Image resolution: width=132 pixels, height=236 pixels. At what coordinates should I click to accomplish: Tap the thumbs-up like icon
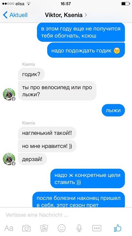click(x=117, y=228)
